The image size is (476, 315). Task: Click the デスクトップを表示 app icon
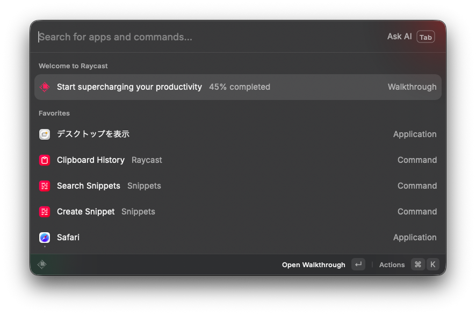45,134
